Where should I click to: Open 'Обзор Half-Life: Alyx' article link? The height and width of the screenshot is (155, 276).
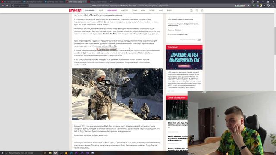pyautogui.click(x=178, y=125)
